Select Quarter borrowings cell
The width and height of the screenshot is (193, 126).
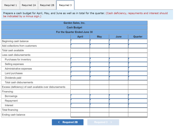coord(138,96)
